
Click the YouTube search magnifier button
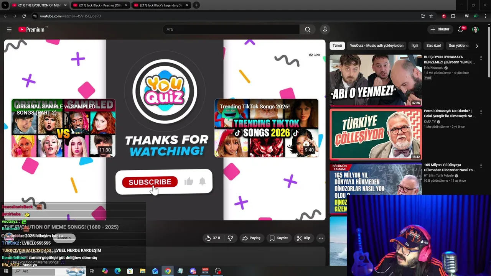[x=307, y=30]
